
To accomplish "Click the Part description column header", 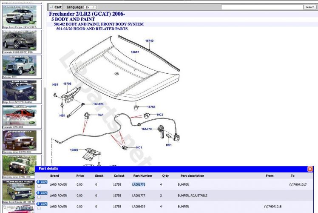I will [192, 176].
